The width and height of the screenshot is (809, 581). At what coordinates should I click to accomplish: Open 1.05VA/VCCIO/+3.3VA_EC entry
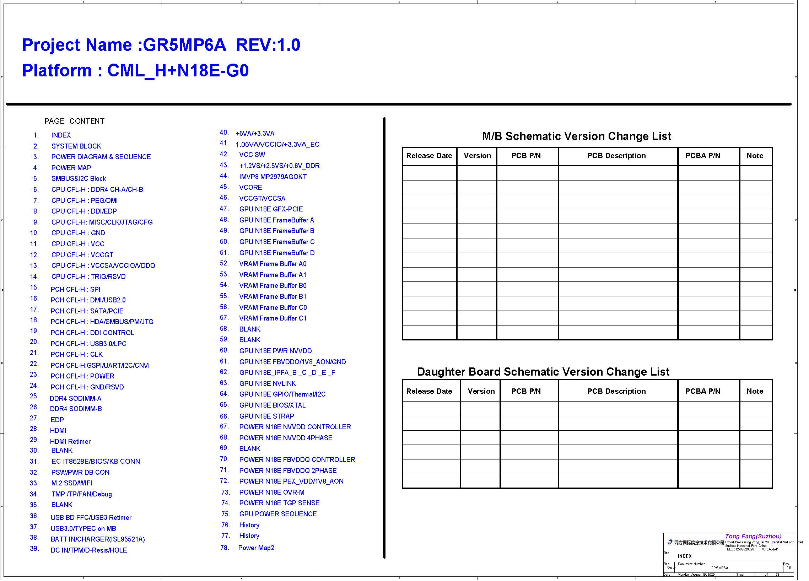pyautogui.click(x=277, y=145)
